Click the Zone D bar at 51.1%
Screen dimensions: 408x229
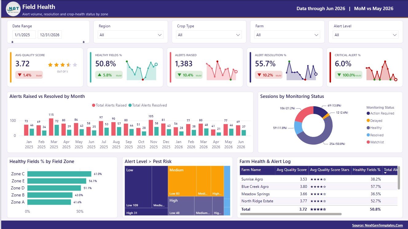pyautogui.click(x=54, y=188)
